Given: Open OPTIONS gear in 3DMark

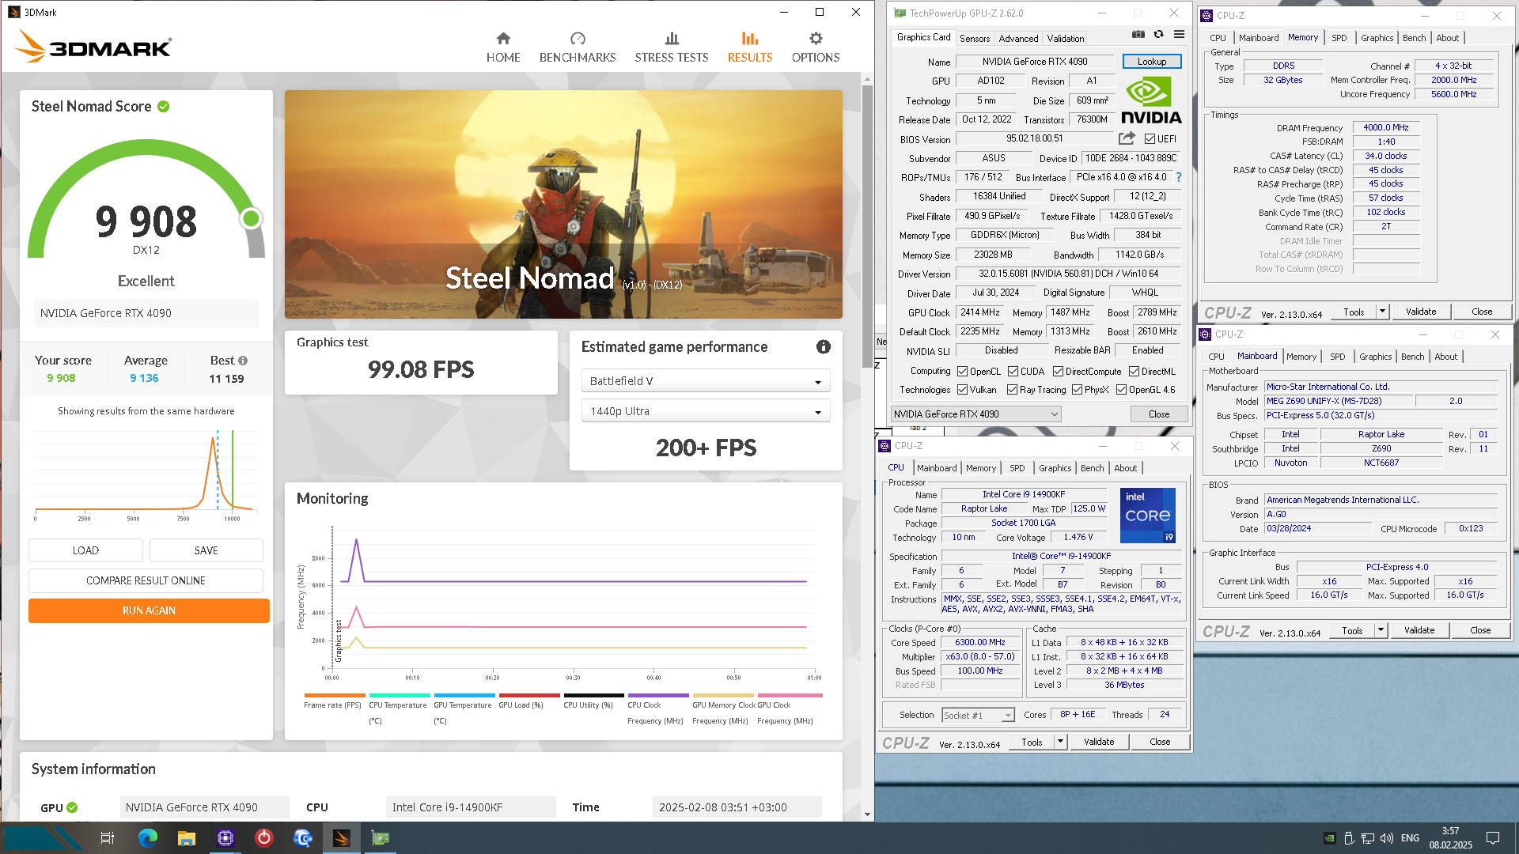Looking at the screenshot, I should 816,47.
